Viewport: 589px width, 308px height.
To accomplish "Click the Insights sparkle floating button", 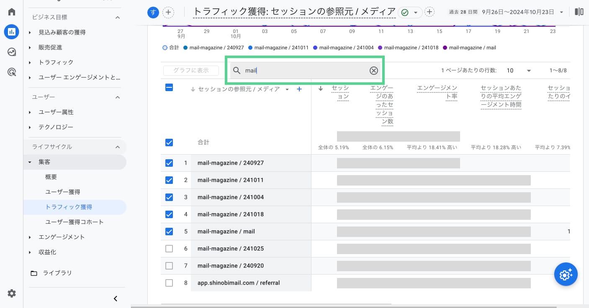I will 566,275.
